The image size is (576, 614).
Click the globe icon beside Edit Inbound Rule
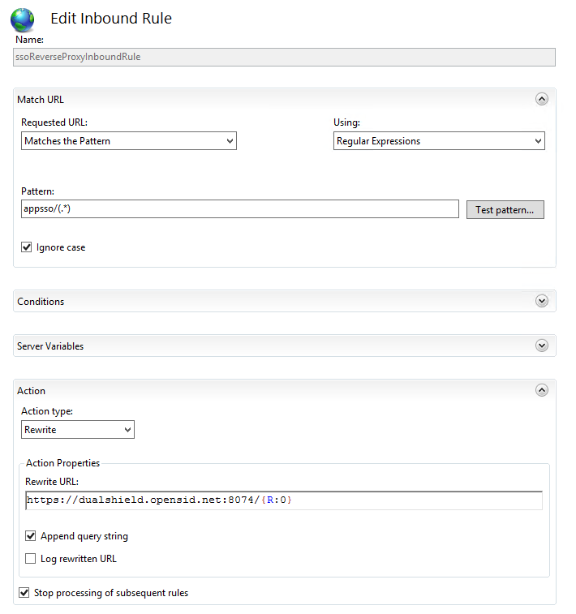pyautogui.click(x=22, y=19)
